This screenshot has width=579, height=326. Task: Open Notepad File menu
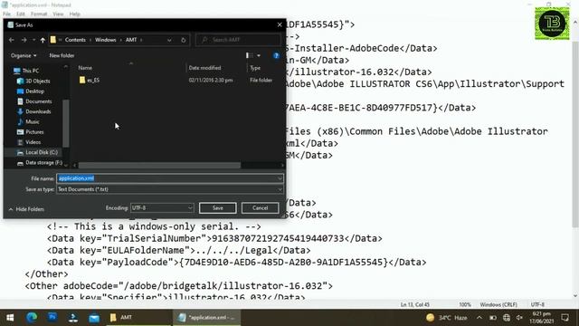(x=6, y=14)
